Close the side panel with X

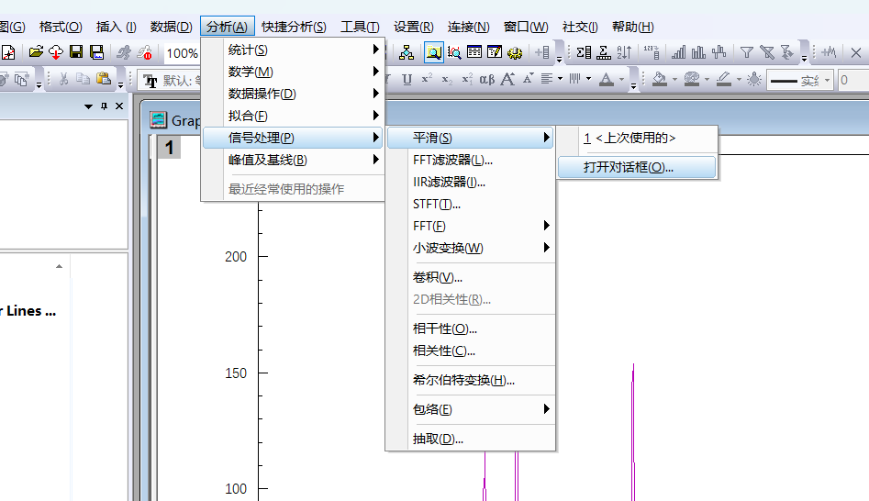[x=119, y=106]
